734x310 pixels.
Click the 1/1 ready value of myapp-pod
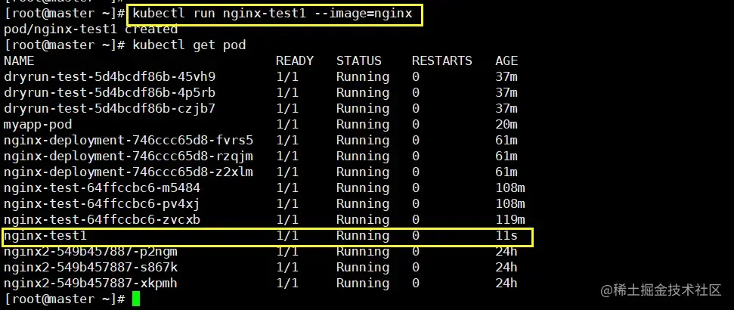tap(287, 125)
